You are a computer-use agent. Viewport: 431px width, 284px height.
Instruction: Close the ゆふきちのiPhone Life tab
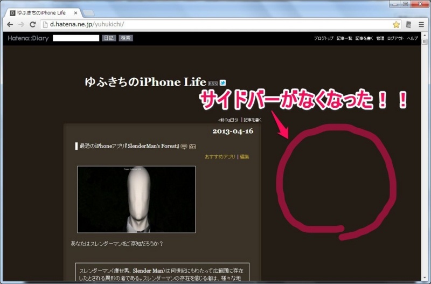(75, 13)
